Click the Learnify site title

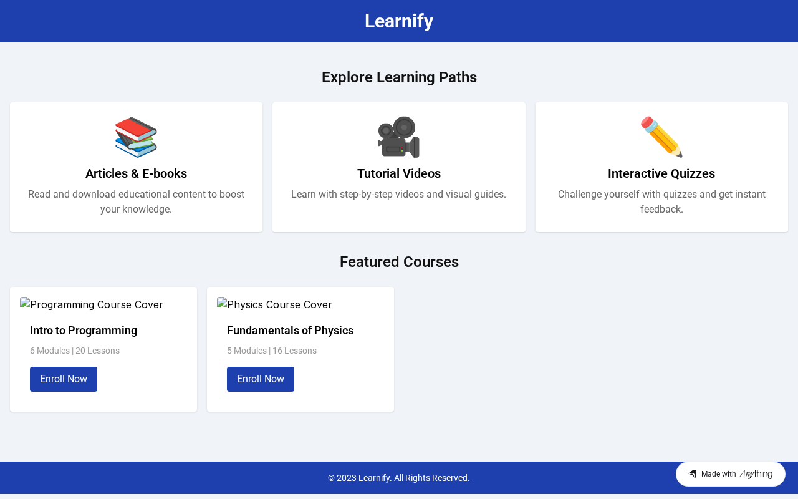[399, 21]
